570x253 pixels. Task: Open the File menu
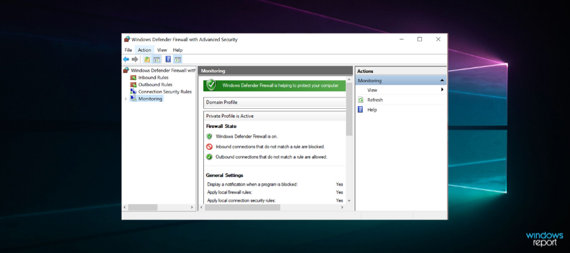click(129, 50)
